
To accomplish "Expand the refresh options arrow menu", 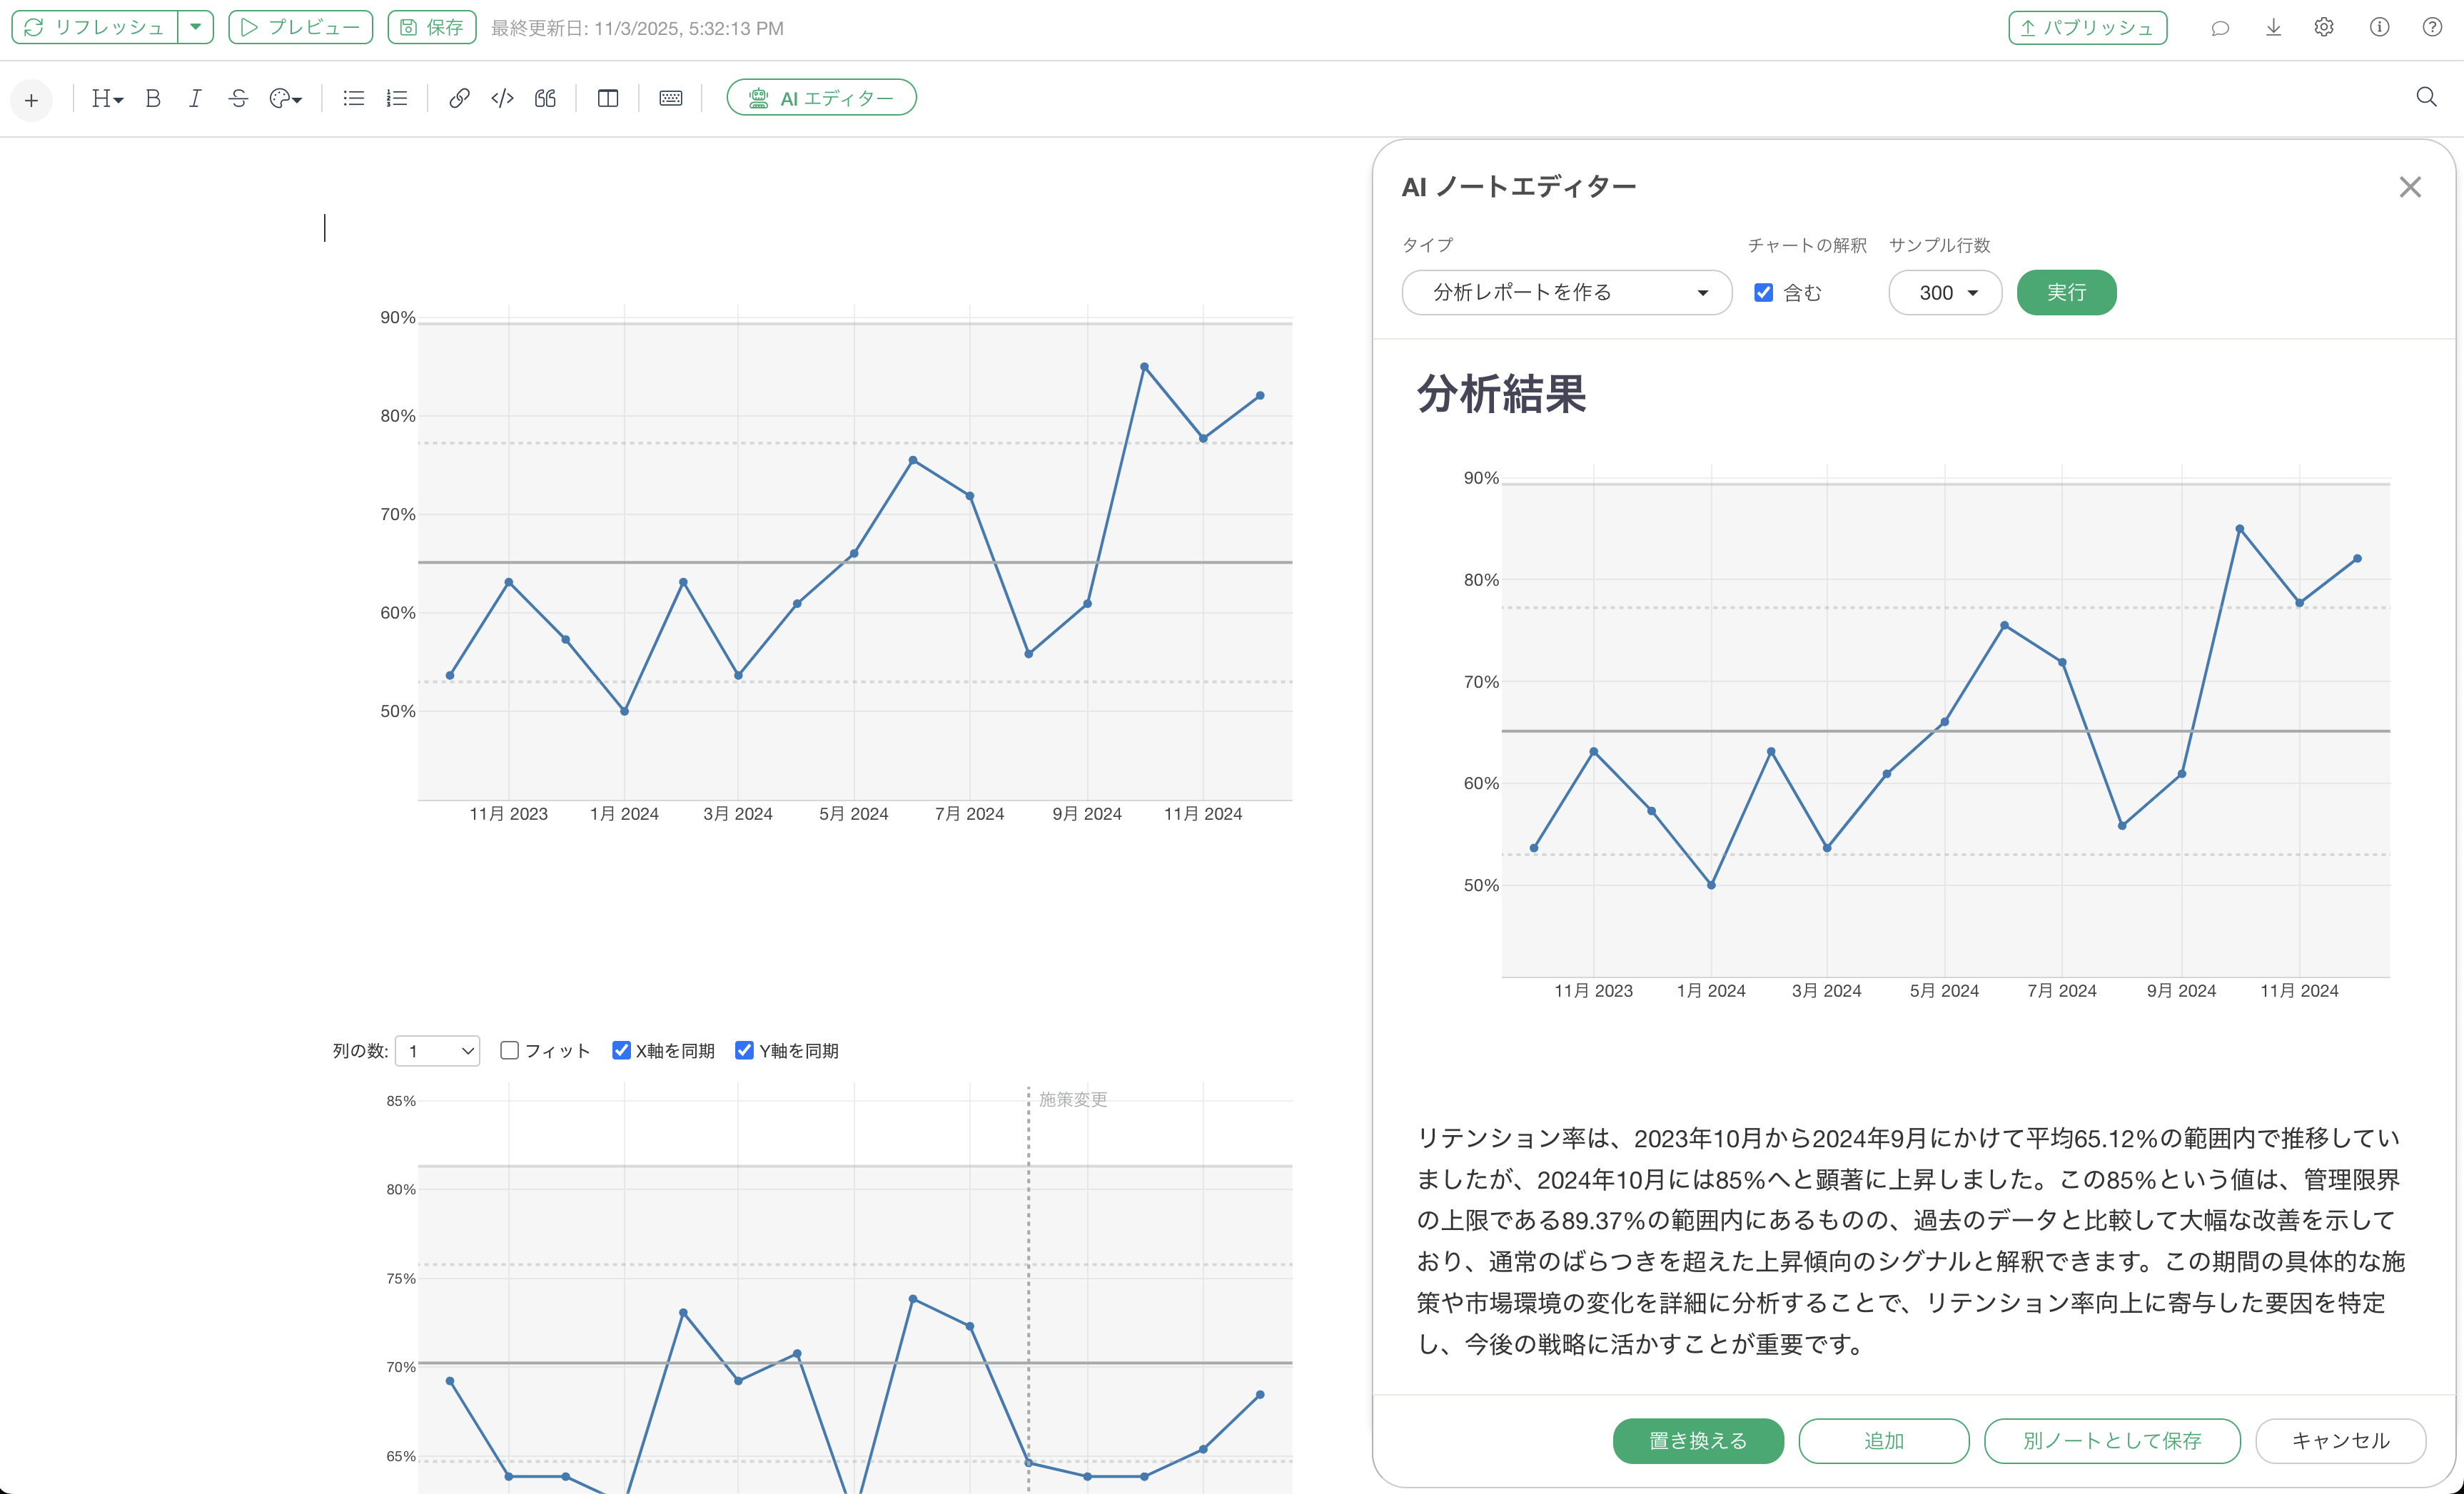I will pos(196,27).
